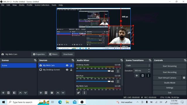This screenshot has height=105, width=187.
Task: Open source properties gear in Sources panel
Action: [x=52, y=93]
